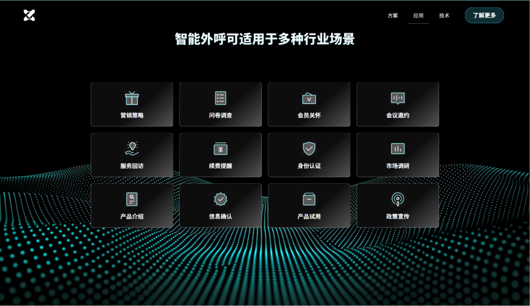Click the box icon for 产品试用
Image resolution: width=530 pixels, height=306 pixels.
(309, 198)
